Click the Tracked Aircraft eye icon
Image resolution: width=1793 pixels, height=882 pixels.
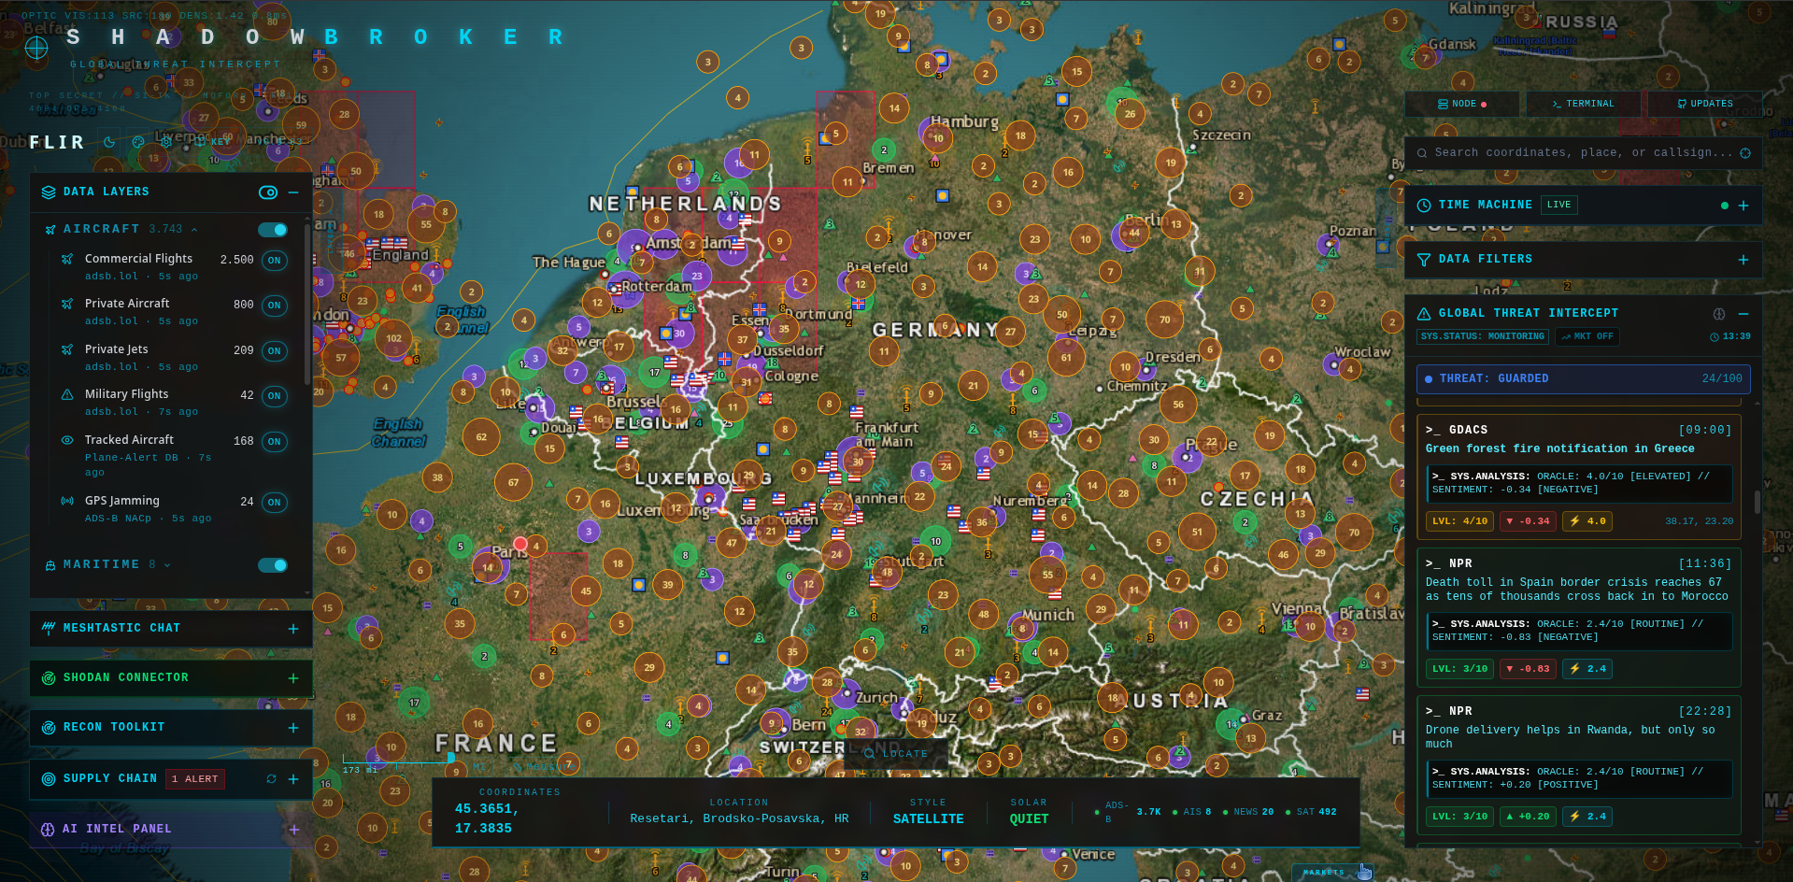(67, 440)
